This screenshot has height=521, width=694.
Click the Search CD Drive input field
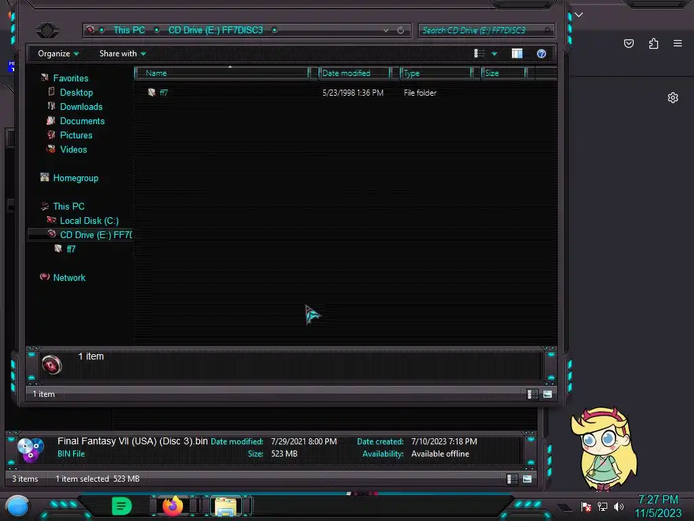[486, 30]
